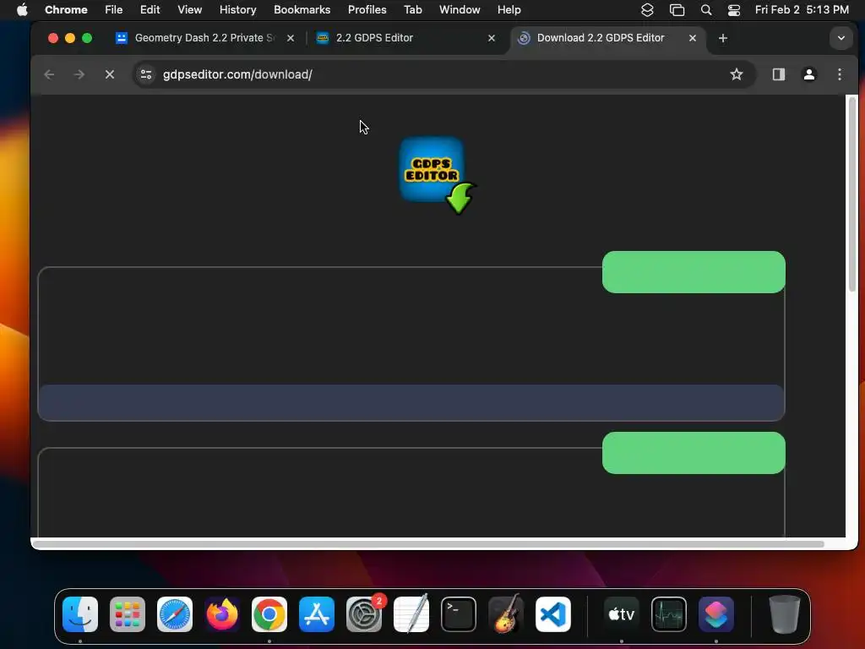Click the GDPS Editor download logo

[x=438, y=176]
